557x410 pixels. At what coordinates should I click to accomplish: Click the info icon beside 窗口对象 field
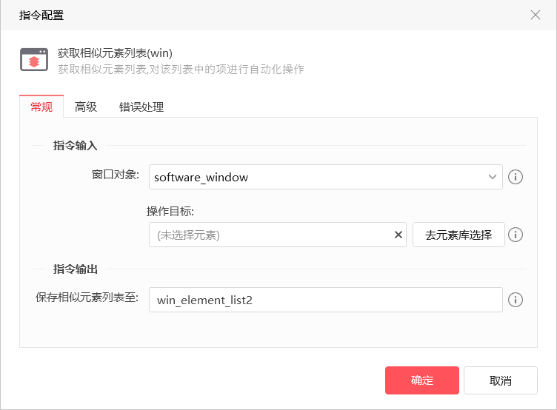(x=515, y=177)
